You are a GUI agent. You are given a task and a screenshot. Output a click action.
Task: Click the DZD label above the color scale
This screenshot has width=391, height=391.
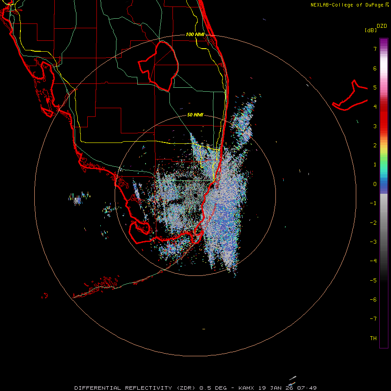point(382,26)
